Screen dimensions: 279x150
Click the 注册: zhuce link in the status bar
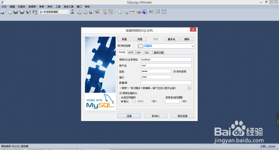tap(268, 146)
